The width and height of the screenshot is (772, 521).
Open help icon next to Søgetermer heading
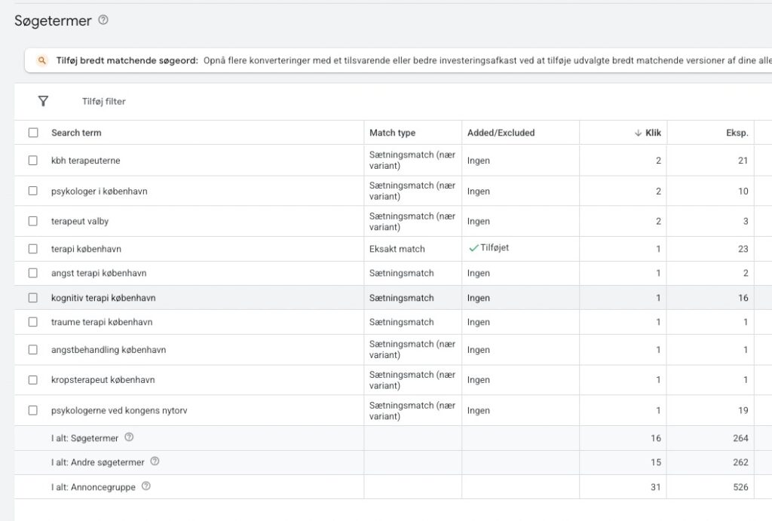click(103, 20)
